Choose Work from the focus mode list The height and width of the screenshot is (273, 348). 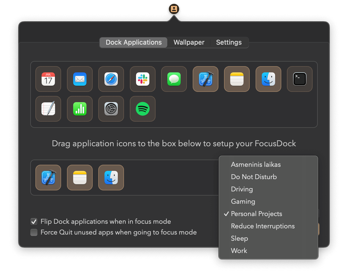point(239,251)
